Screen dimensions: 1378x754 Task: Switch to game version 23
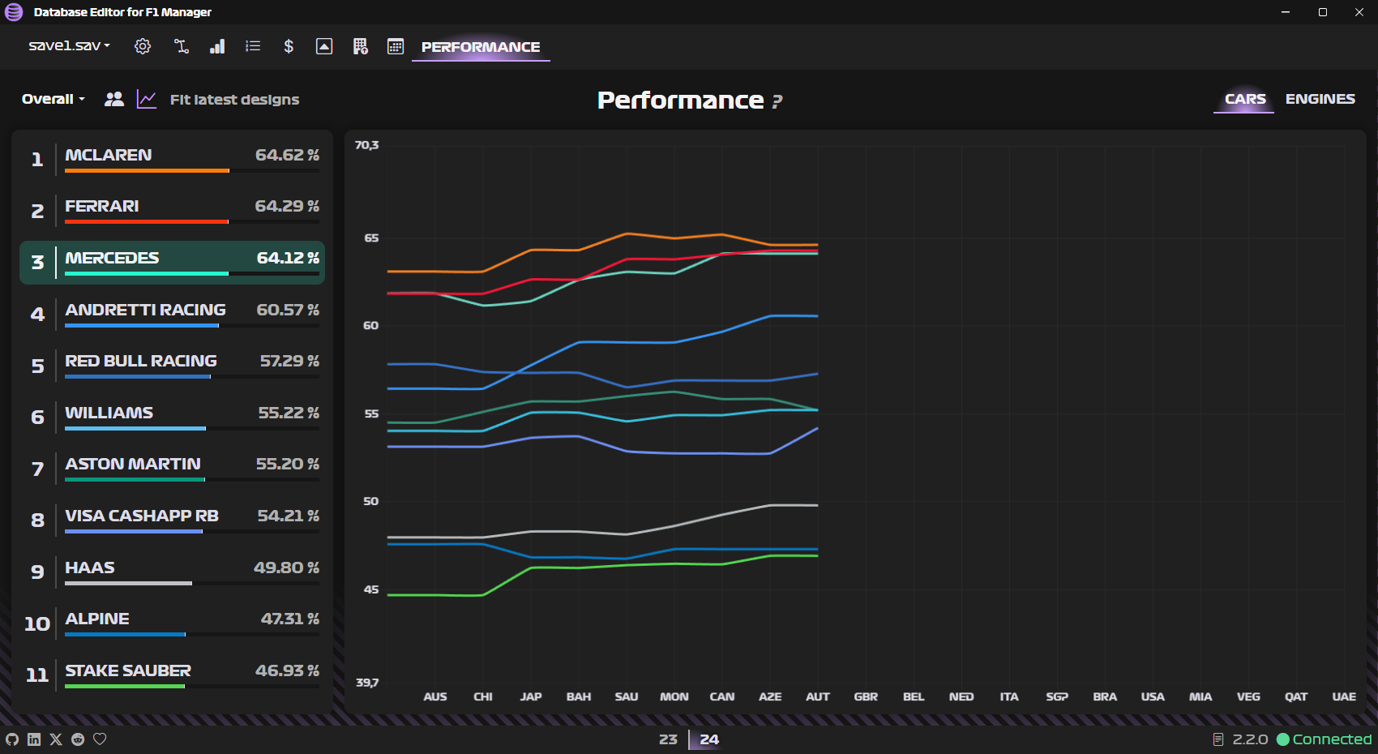[668, 739]
